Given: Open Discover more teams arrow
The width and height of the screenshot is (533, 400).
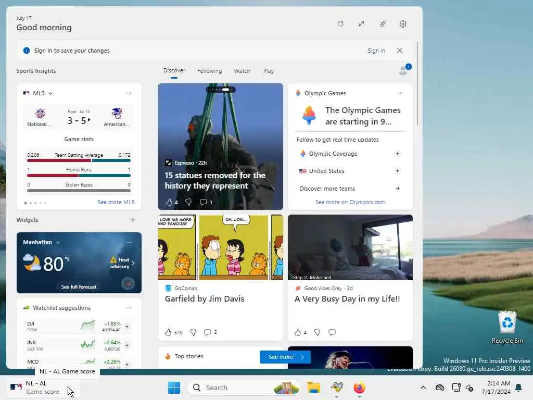Looking at the screenshot, I should [397, 189].
